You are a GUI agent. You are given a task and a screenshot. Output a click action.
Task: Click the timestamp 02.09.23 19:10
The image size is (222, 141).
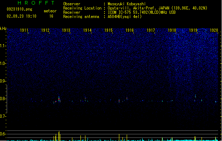coord(22,16)
